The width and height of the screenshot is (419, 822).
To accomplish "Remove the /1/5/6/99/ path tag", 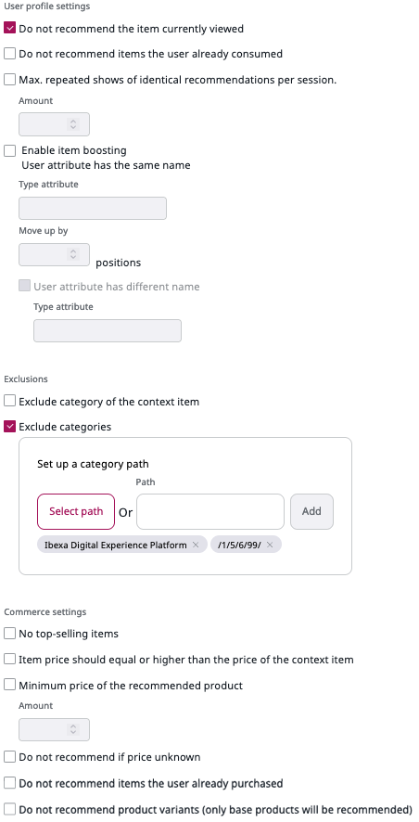I will click(270, 545).
